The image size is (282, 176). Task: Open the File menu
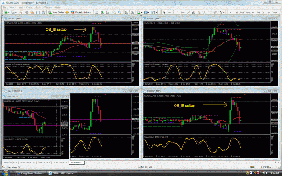[x=5, y=8]
